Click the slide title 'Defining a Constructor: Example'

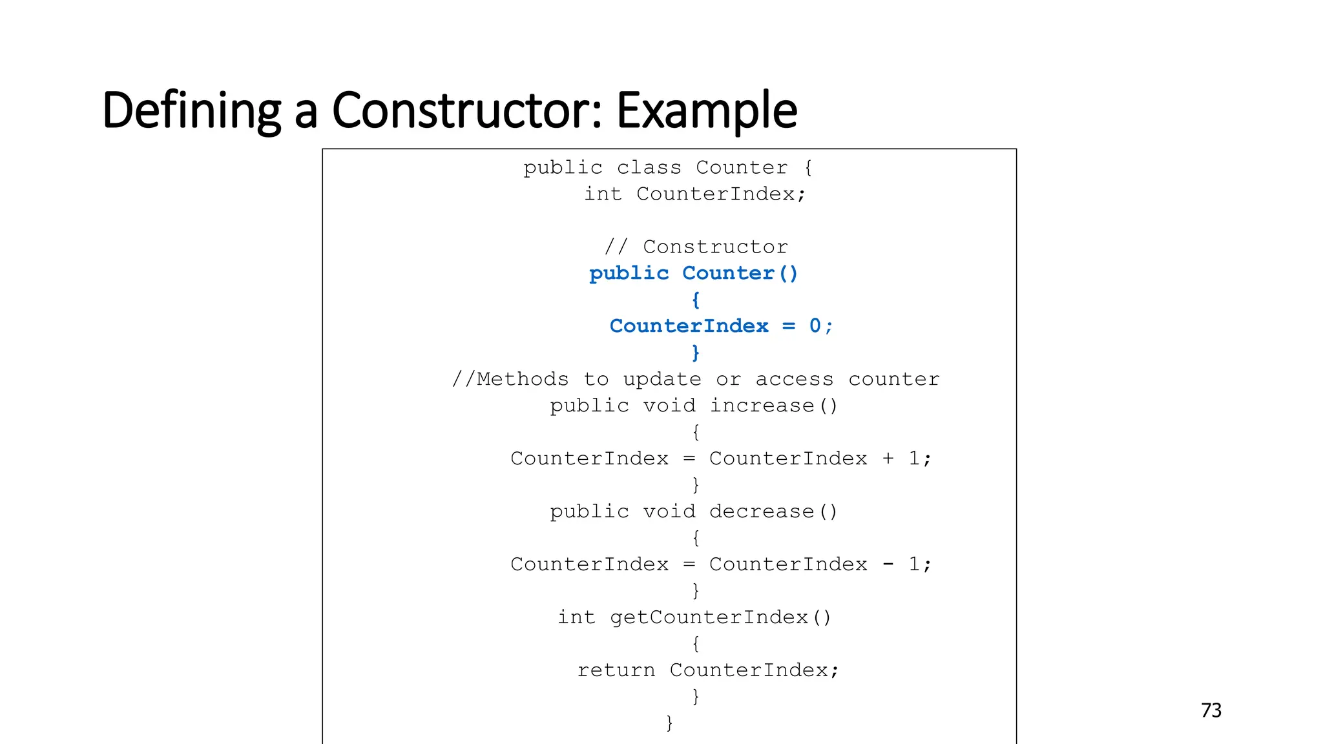coord(450,110)
